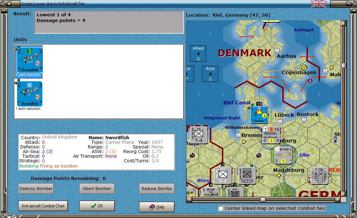The image size is (357, 218).
Task: Select the Swordfish unit with 1 point reduction
Action: click(29, 96)
